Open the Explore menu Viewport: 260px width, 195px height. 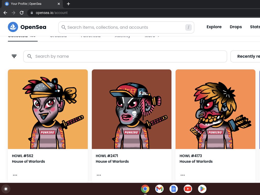click(214, 27)
